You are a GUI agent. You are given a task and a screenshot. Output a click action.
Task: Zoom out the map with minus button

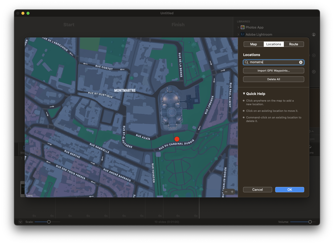226,192
